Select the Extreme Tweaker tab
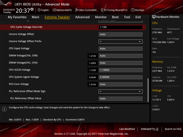 57,17
